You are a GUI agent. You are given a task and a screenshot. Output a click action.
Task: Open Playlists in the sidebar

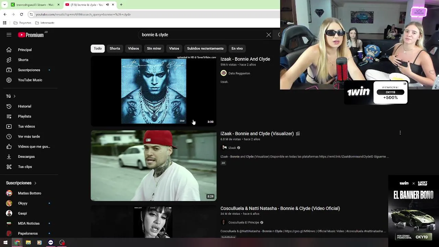(x=24, y=116)
